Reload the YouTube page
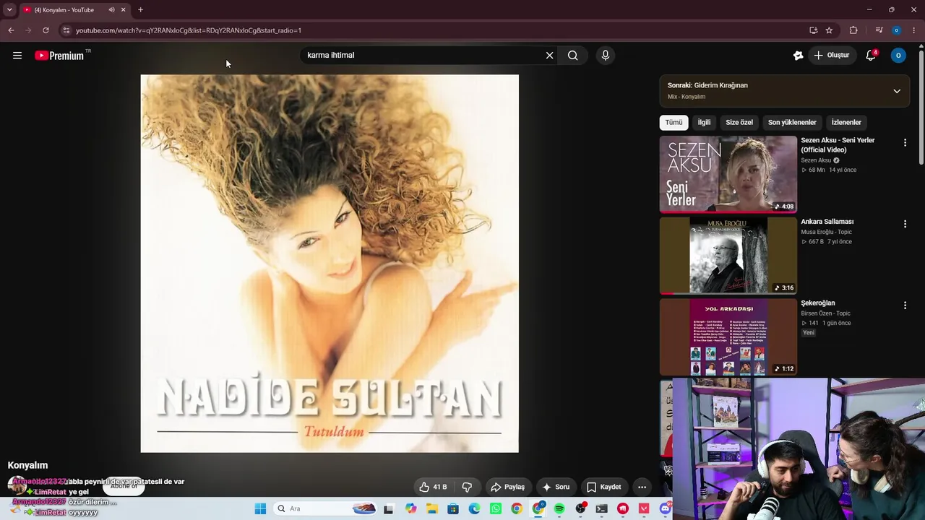 (x=46, y=30)
